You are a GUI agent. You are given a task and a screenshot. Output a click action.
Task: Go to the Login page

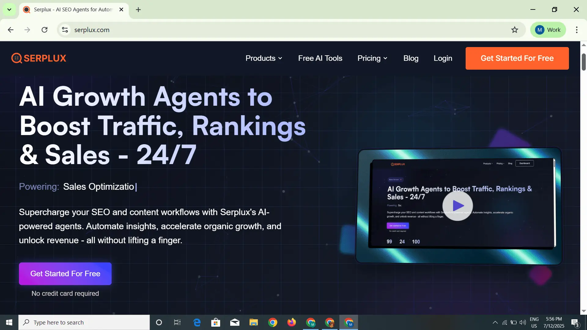tap(443, 58)
